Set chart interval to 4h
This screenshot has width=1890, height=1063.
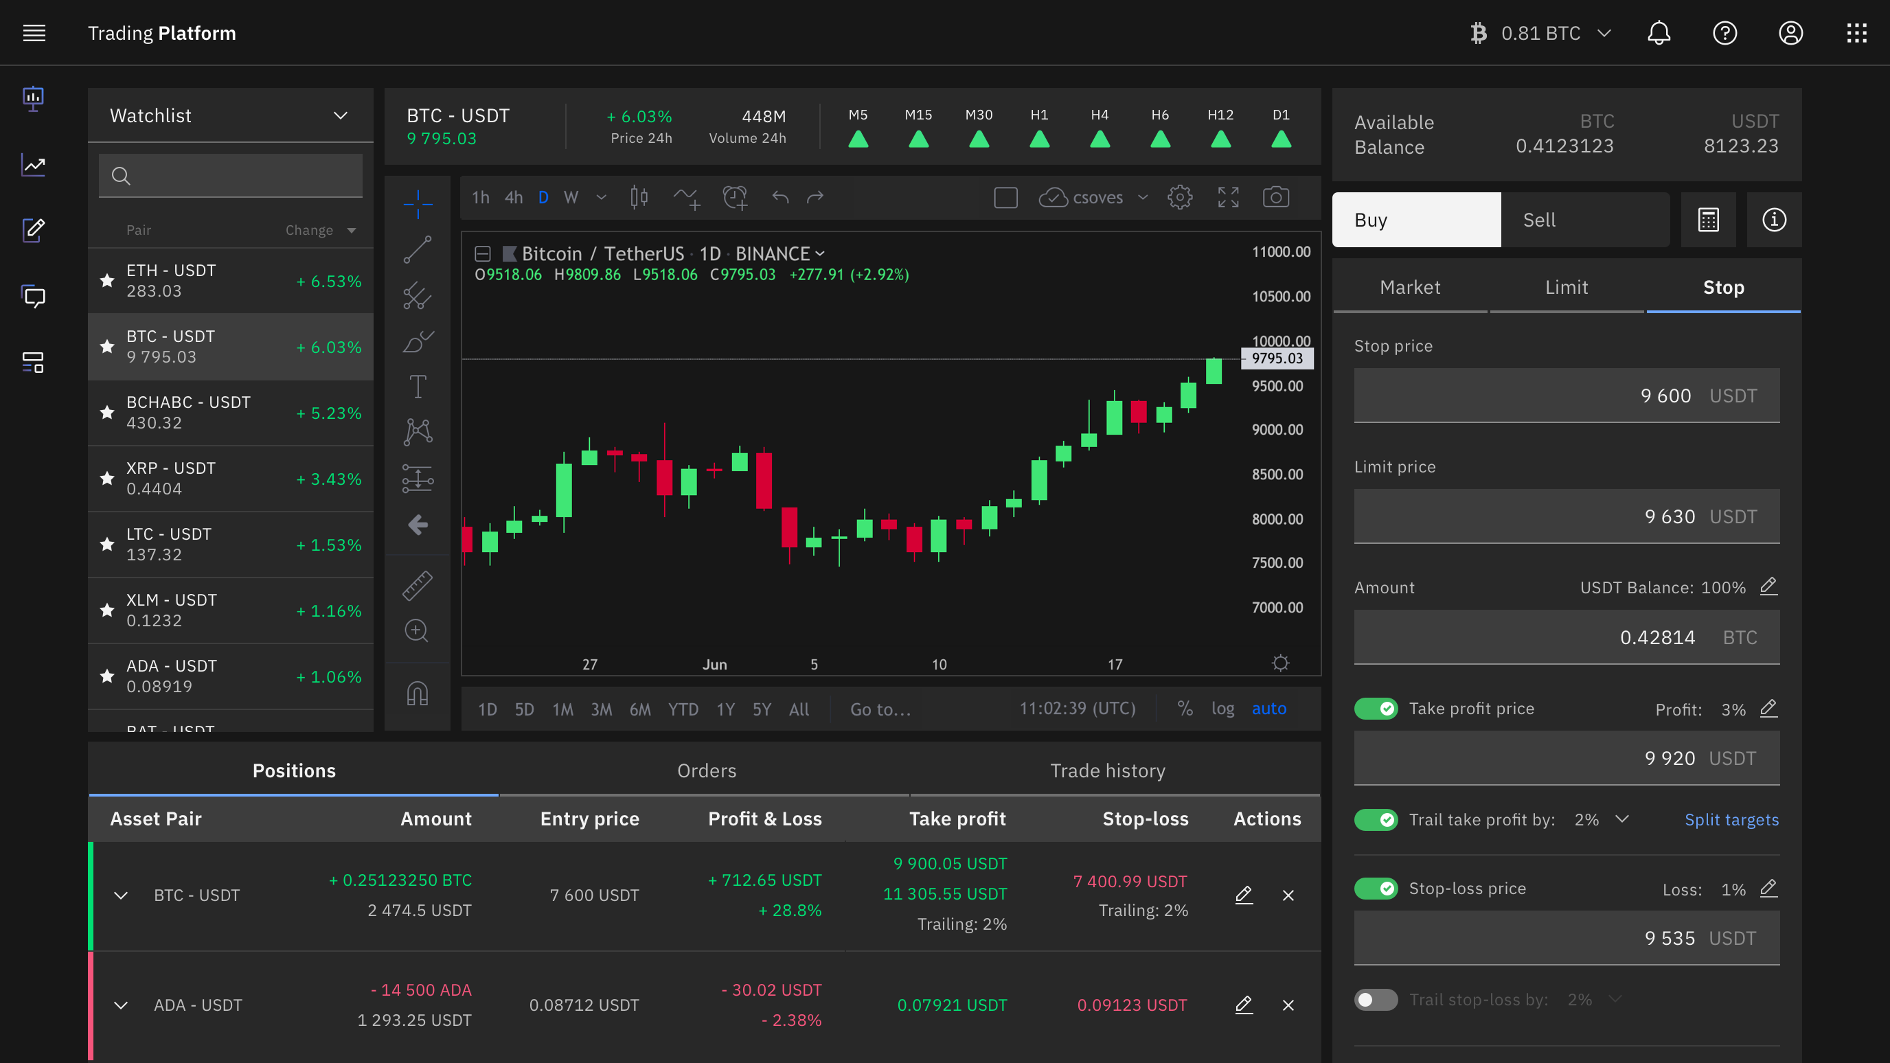[514, 197]
